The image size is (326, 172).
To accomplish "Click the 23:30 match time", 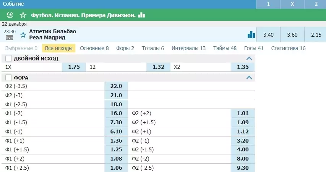I will (x=10, y=32).
